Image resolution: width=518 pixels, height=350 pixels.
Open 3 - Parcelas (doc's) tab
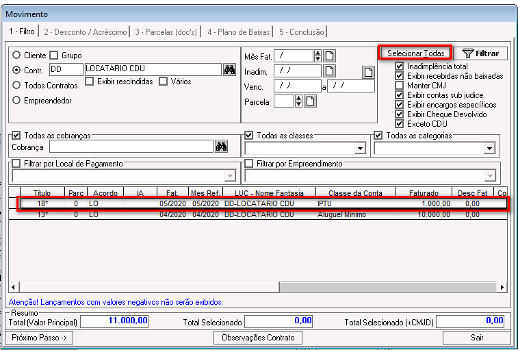click(x=166, y=32)
